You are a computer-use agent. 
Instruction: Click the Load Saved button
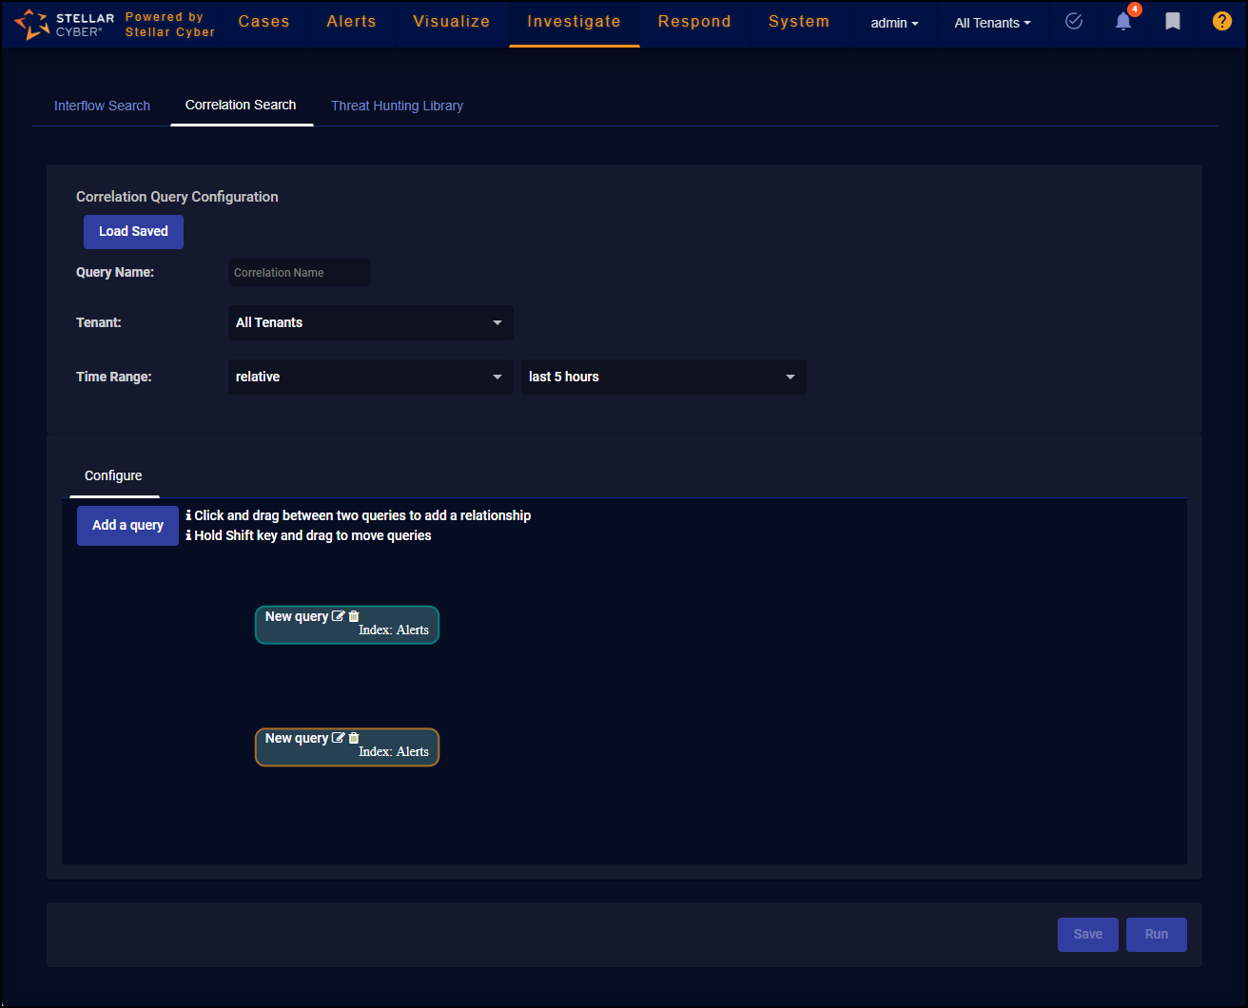click(x=133, y=231)
